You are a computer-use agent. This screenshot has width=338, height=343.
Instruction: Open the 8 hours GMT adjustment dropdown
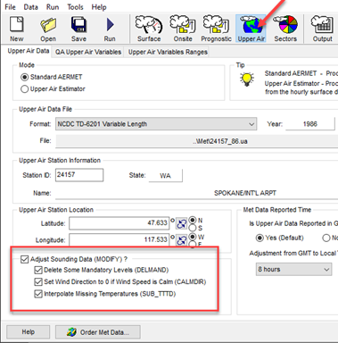click(293, 270)
